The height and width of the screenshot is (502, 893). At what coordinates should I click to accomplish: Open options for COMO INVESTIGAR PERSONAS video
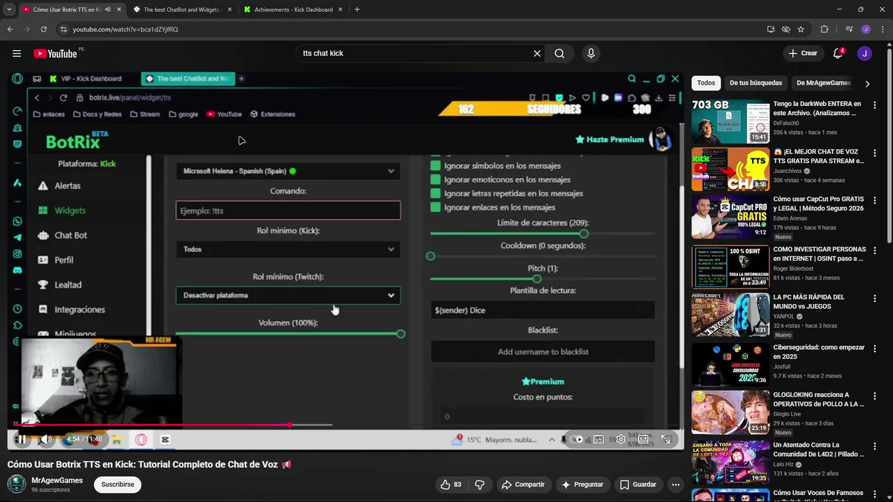(x=875, y=250)
